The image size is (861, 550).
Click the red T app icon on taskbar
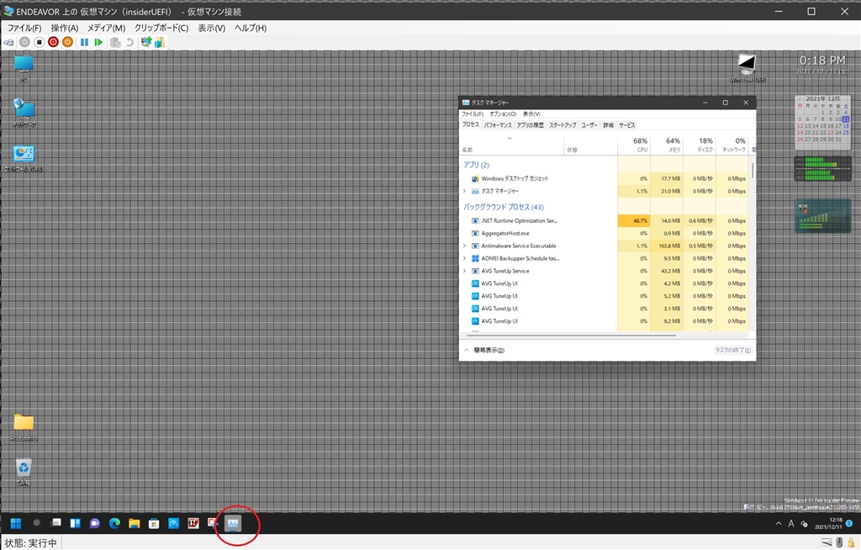click(193, 523)
